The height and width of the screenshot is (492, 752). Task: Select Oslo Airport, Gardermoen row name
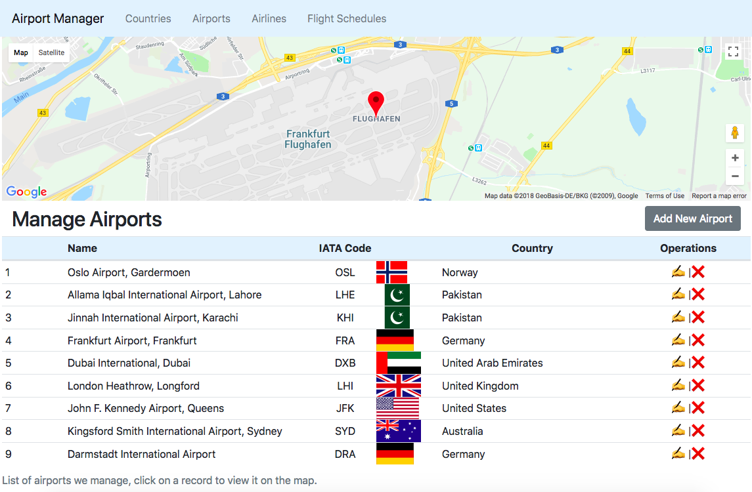129,273
